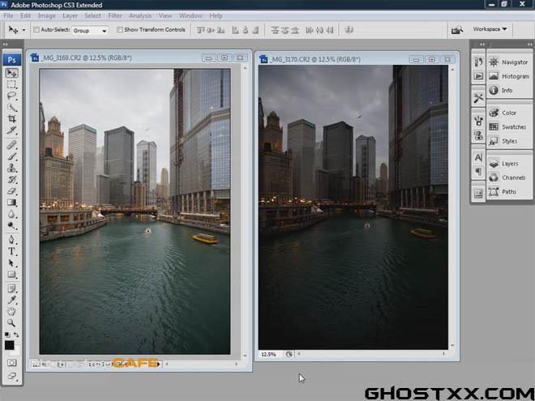The width and height of the screenshot is (535, 401).
Task: Open the Filter menu
Action: (x=115, y=15)
